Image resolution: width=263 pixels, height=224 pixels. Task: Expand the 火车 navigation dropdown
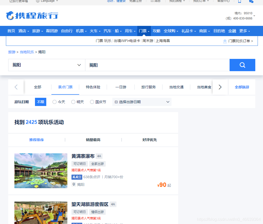[100, 31]
